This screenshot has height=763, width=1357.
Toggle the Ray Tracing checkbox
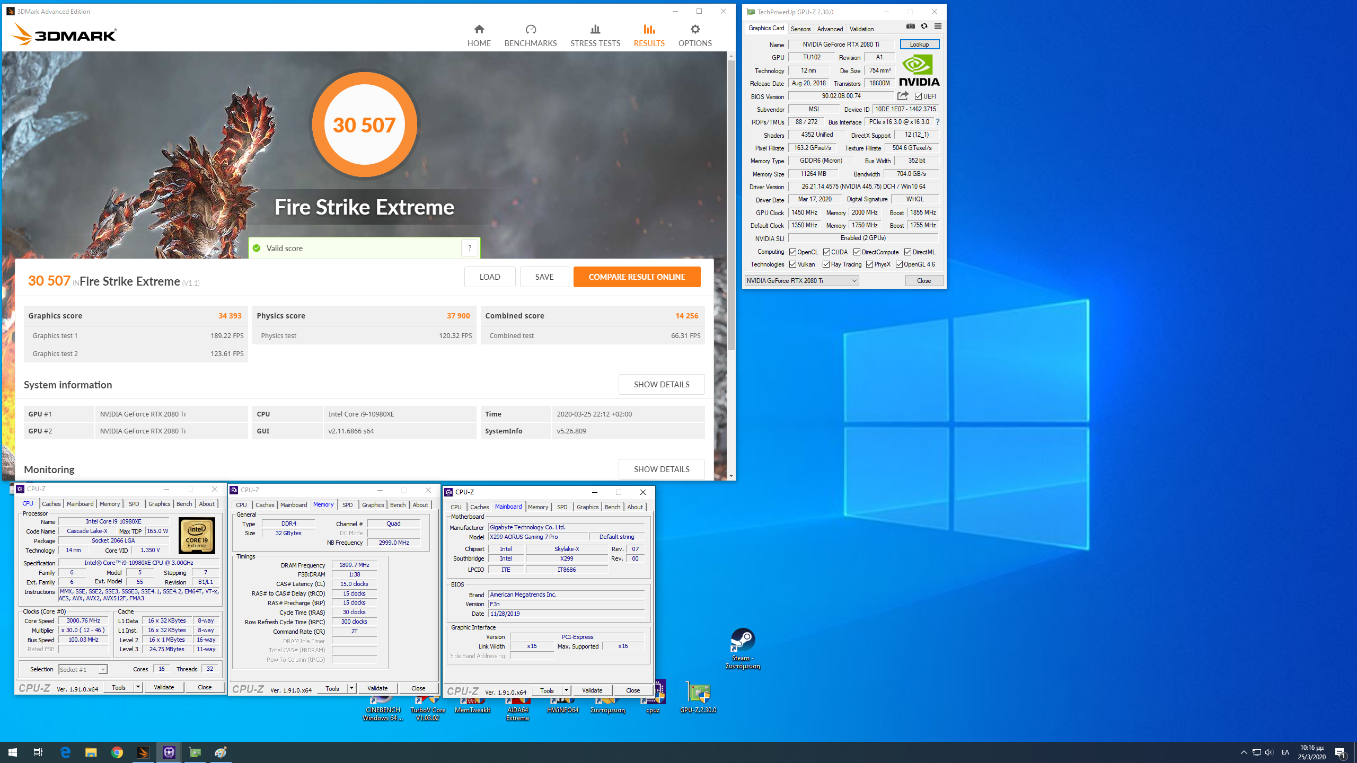[x=826, y=264]
